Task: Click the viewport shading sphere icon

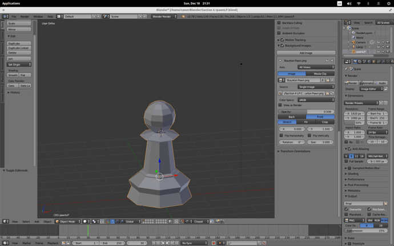Action: [x=86, y=221]
